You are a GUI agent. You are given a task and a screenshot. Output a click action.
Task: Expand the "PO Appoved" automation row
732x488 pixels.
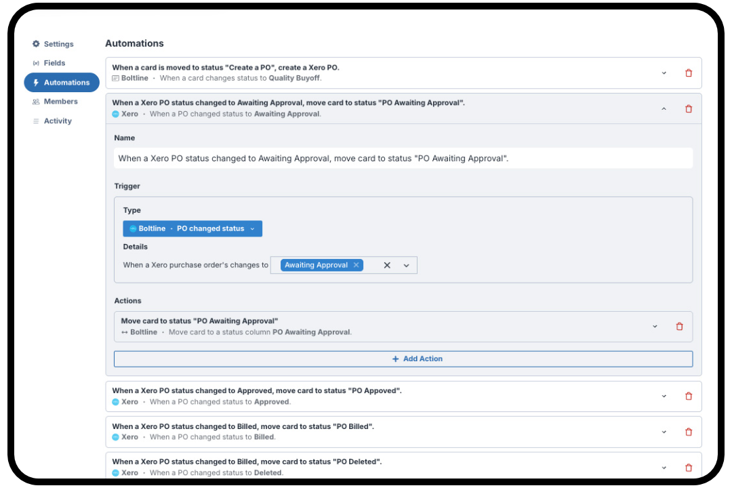tap(664, 396)
